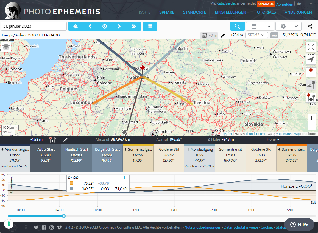
Task: Expand the settings gear dropdown arrow
Action: 296,26
